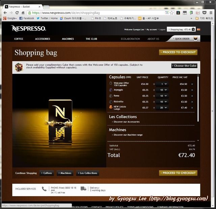The image size is (216, 209).
Task: Click the page vertical scrollbar
Action: (213, 111)
